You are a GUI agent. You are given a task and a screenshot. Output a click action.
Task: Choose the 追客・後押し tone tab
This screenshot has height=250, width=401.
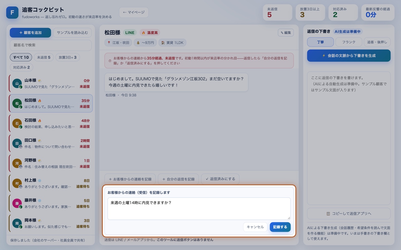point(377,42)
